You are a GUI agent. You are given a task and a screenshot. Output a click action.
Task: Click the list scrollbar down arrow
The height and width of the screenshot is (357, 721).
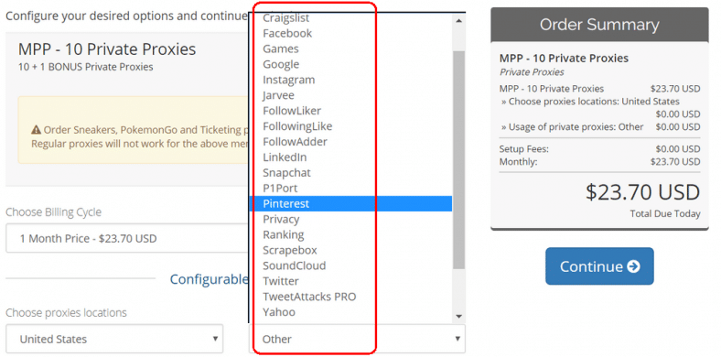click(x=458, y=316)
